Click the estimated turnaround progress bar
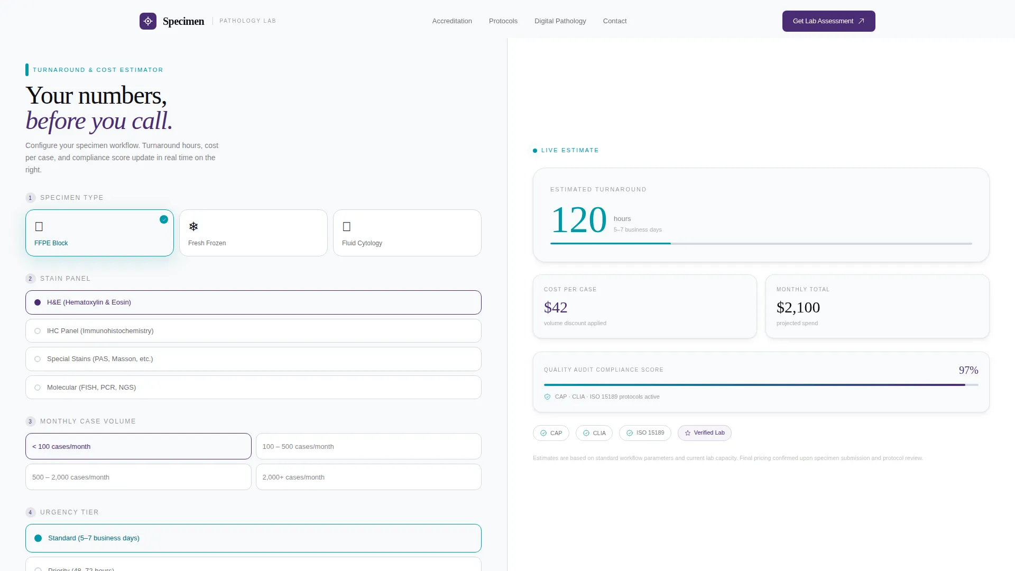The width and height of the screenshot is (1015, 571). tap(761, 244)
